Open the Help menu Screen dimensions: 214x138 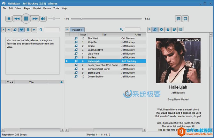[64, 8]
